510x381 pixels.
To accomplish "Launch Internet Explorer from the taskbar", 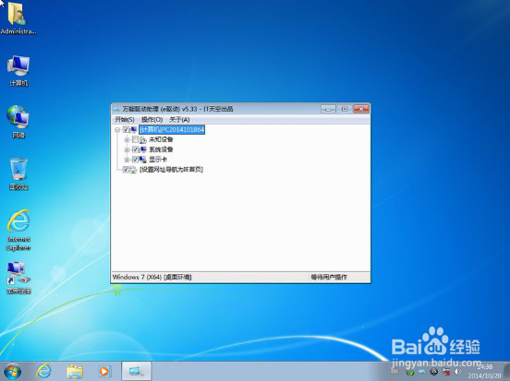I will coord(43,371).
